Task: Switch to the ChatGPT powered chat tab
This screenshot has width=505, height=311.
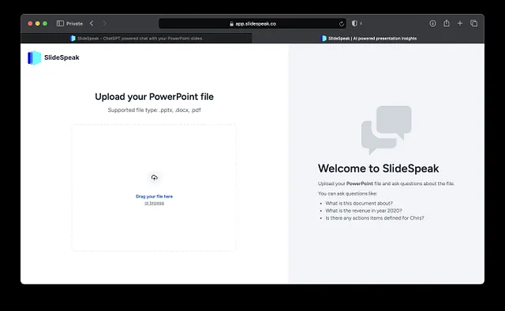Action: coord(137,39)
